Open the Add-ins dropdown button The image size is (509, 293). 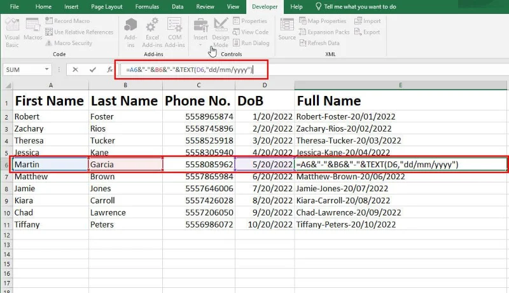tap(130, 32)
